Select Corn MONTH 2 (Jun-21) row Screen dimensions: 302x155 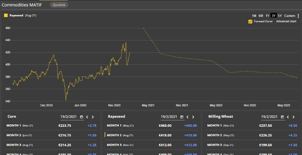coord(51,135)
